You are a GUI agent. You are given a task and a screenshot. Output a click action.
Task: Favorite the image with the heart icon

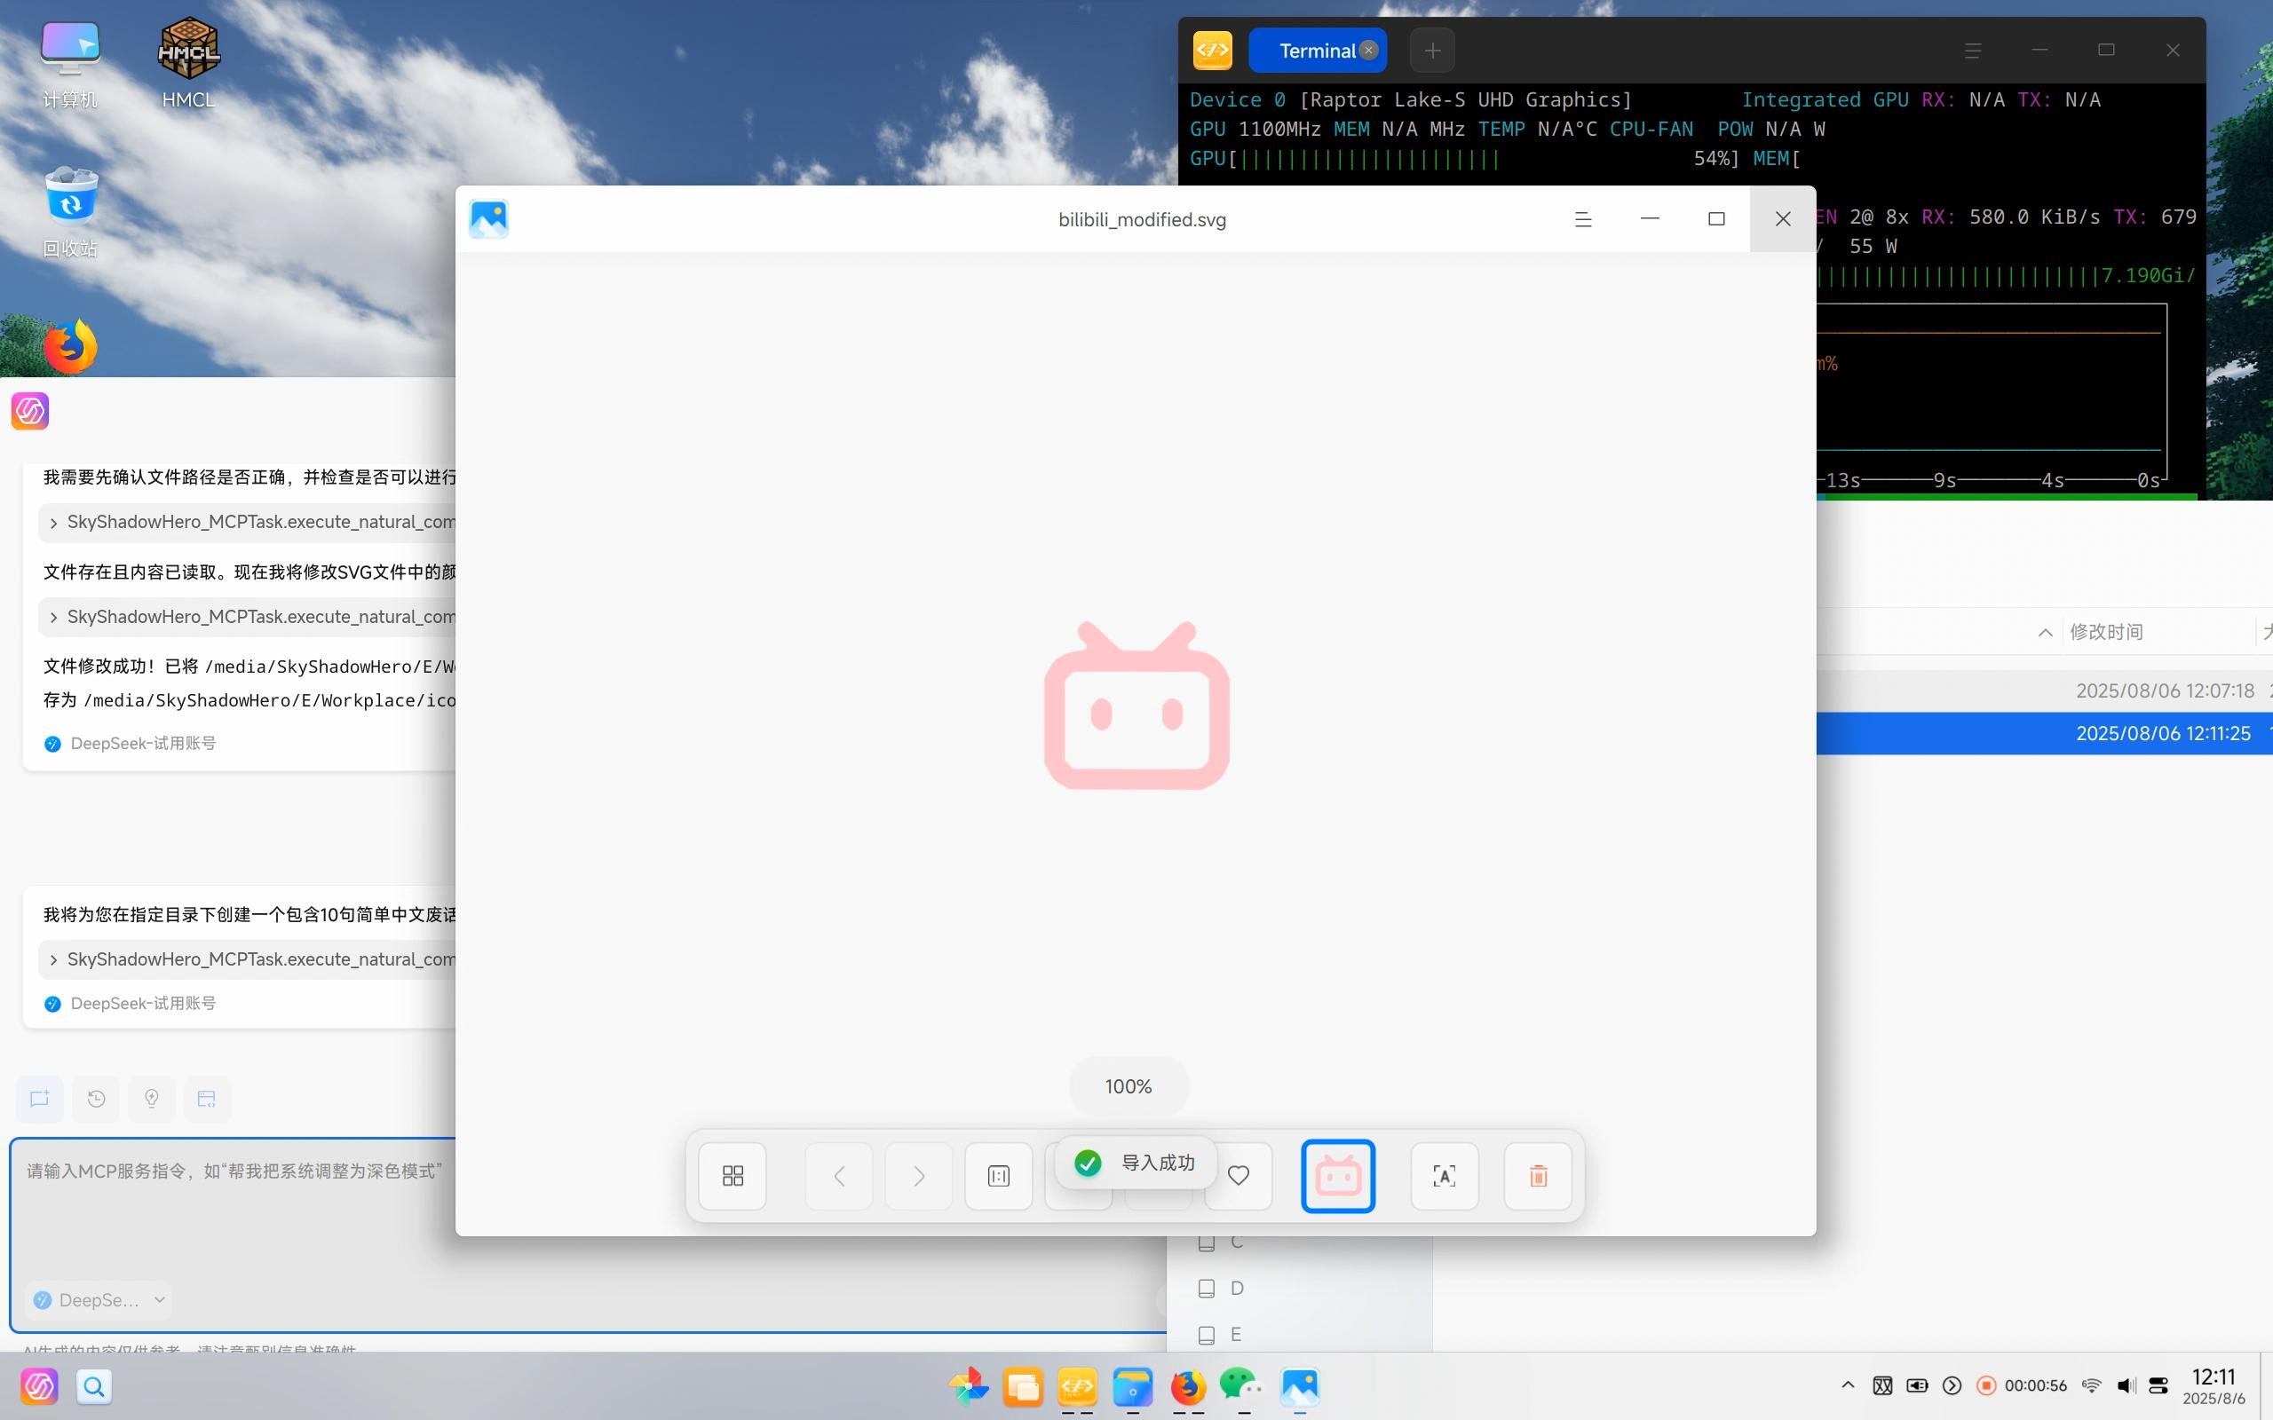point(1239,1176)
